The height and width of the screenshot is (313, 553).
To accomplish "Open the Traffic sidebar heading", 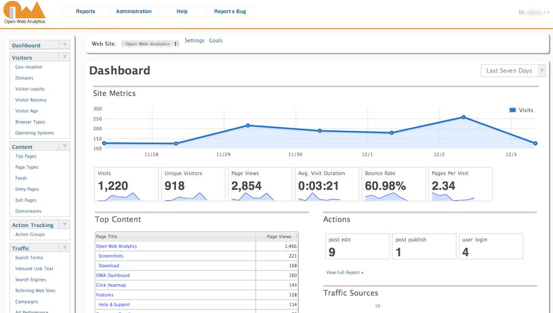I will (21, 248).
